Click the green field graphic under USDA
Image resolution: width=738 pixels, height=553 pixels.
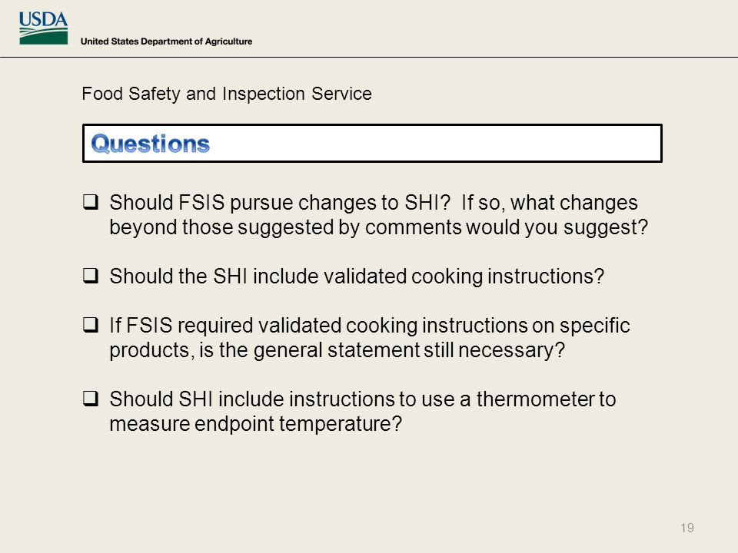click(43, 37)
